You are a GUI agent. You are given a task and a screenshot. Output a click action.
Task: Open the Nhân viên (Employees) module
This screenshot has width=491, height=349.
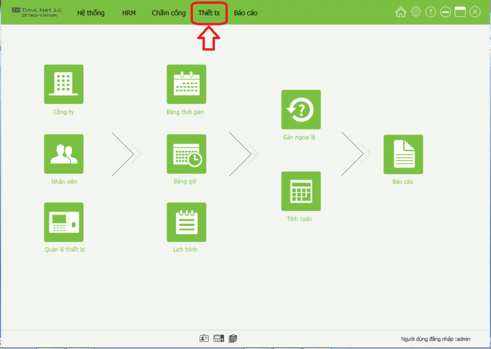tap(64, 153)
